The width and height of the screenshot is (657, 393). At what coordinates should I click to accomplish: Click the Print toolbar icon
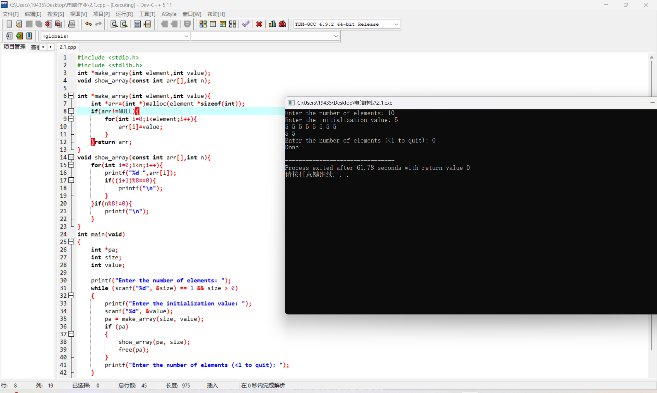coord(72,24)
